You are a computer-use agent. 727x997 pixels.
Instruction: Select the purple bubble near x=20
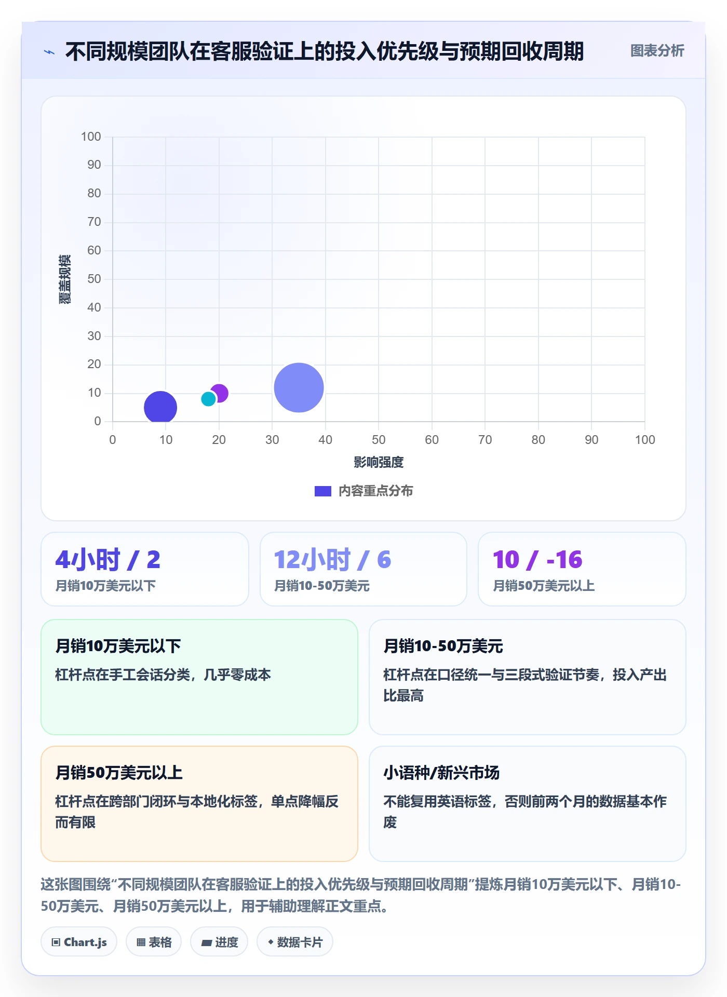click(x=221, y=393)
